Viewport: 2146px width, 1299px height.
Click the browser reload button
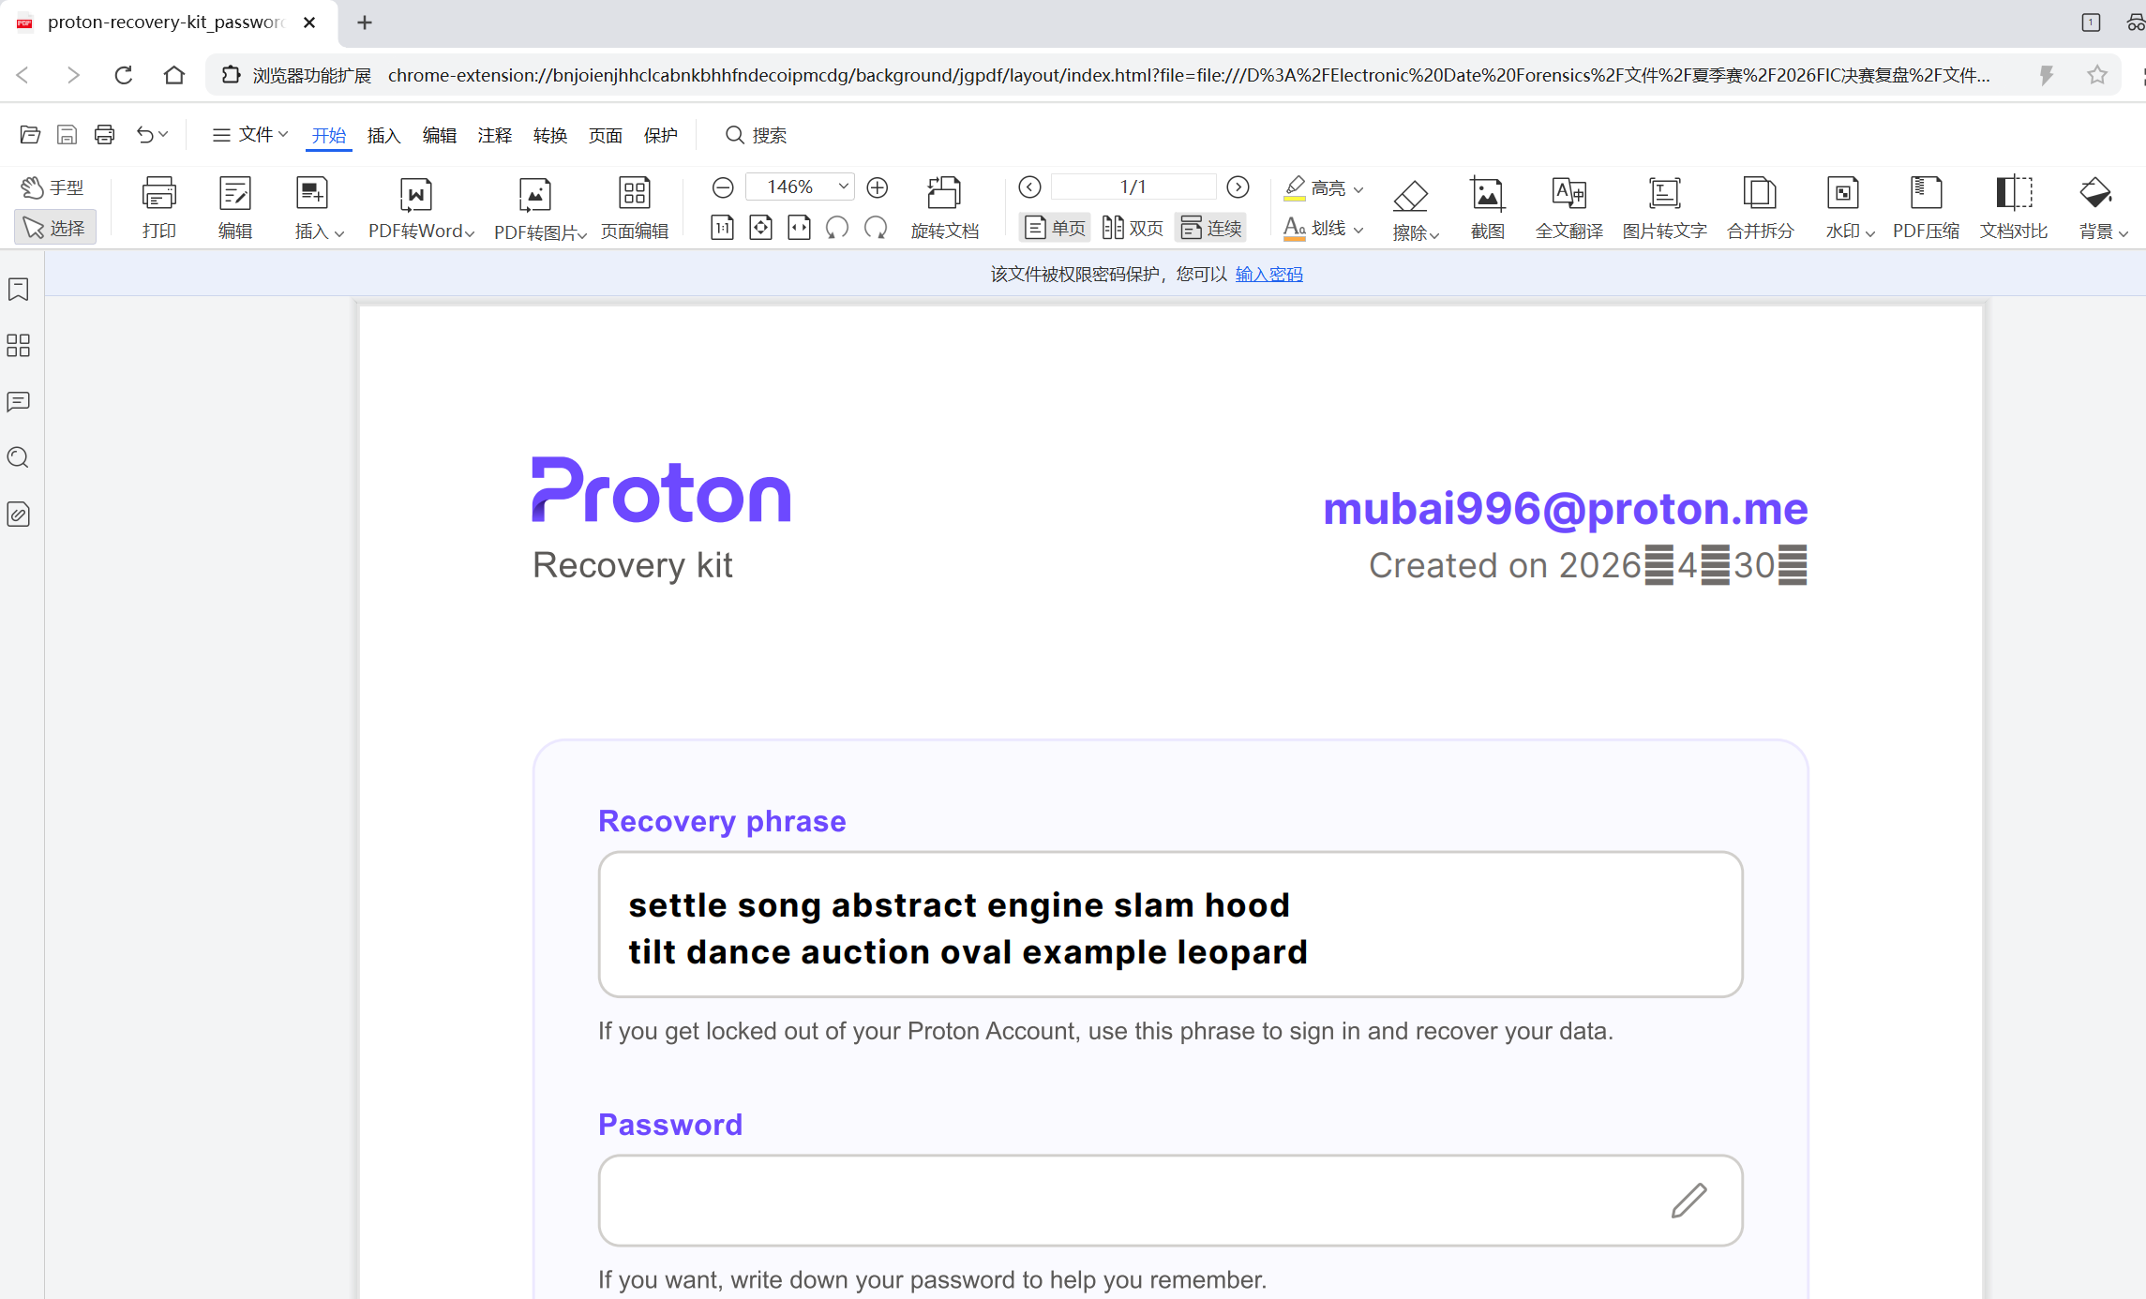(x=123, y=75)
